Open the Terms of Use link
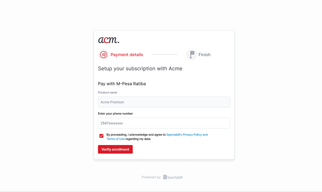 pos(115,139)
